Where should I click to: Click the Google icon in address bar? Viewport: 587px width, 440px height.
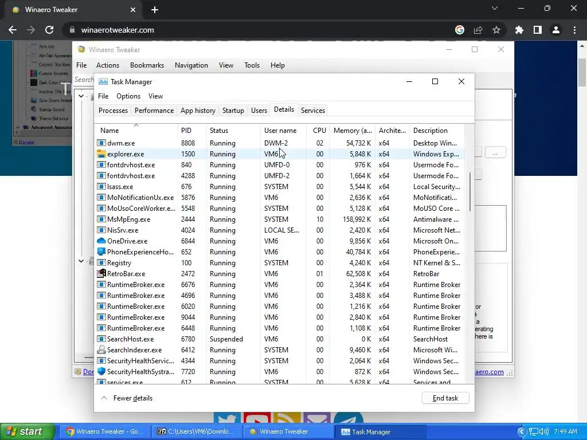[x=460, y=30]
